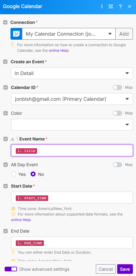The image size is (136, 276).
Task: Click into the End Date input field
Action: coord(72,243)
